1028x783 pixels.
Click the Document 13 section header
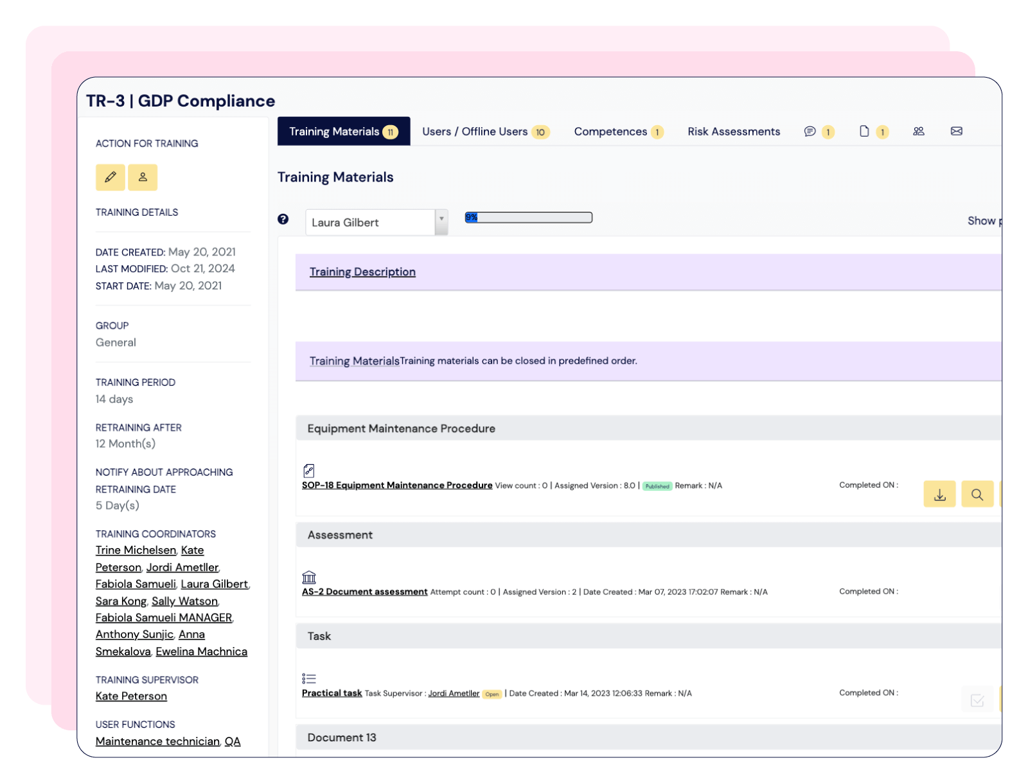click(x=648, y=738)
